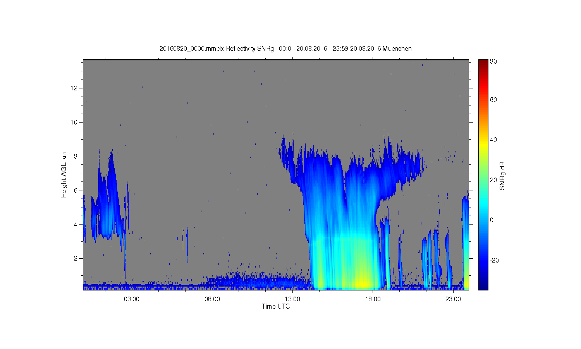
Task: Click the height tick label 6
Action: click(x=76, y=190)
